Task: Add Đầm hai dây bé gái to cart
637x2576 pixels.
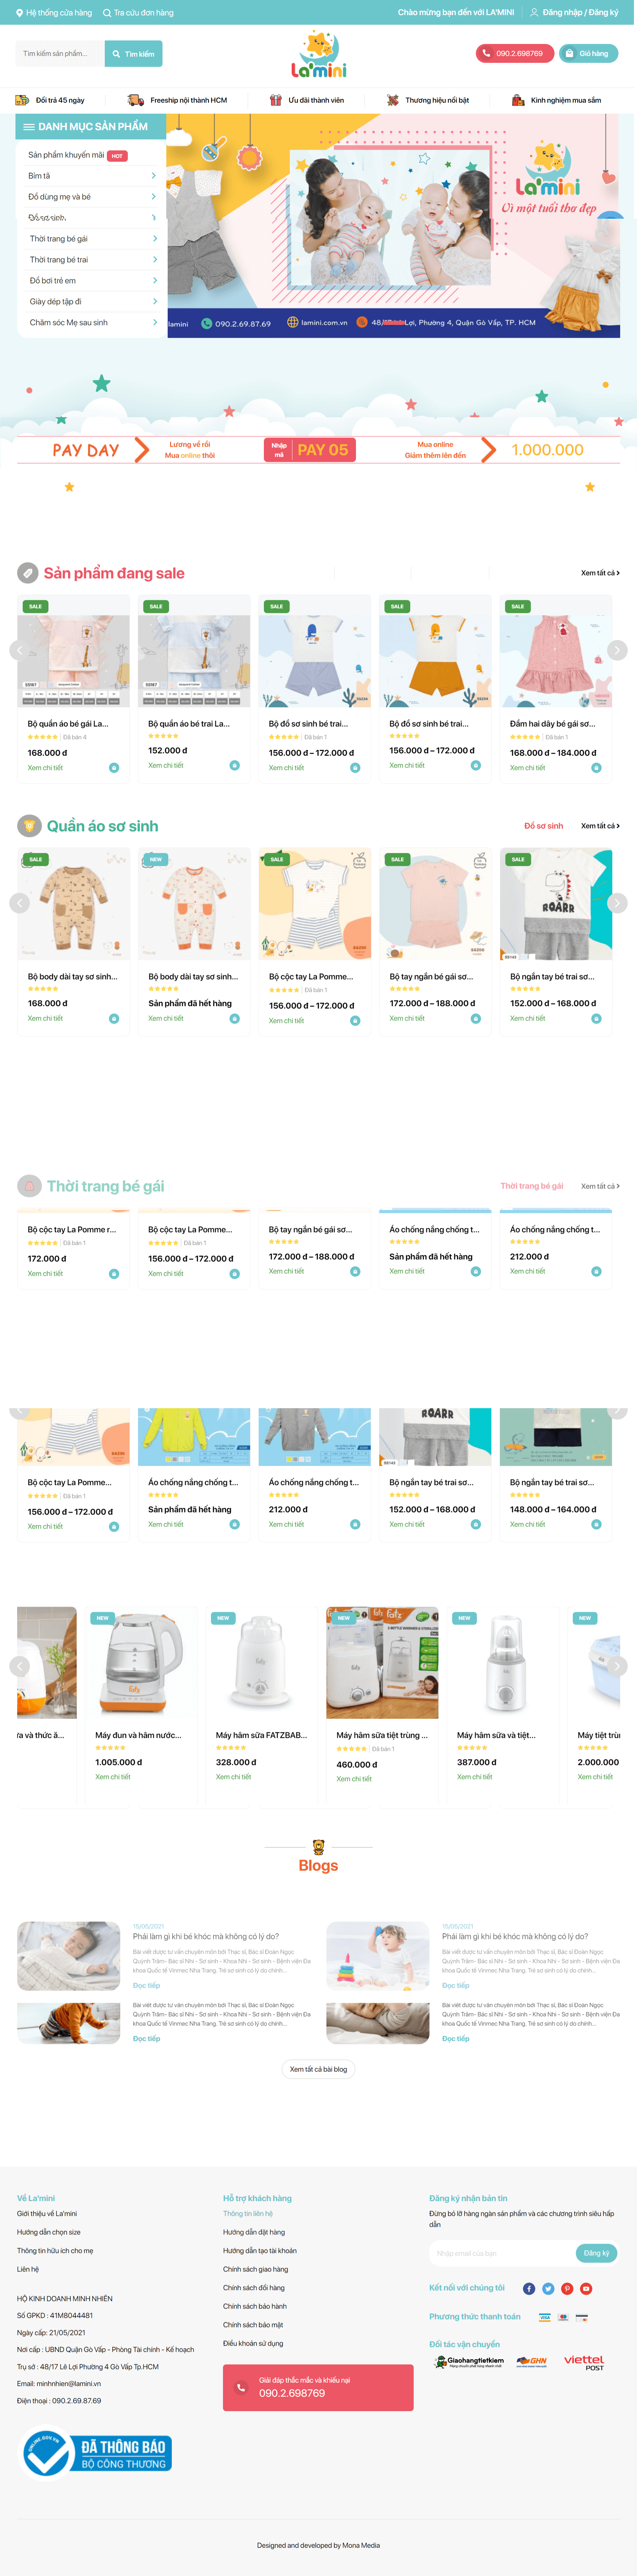Action: coord(596,768)
